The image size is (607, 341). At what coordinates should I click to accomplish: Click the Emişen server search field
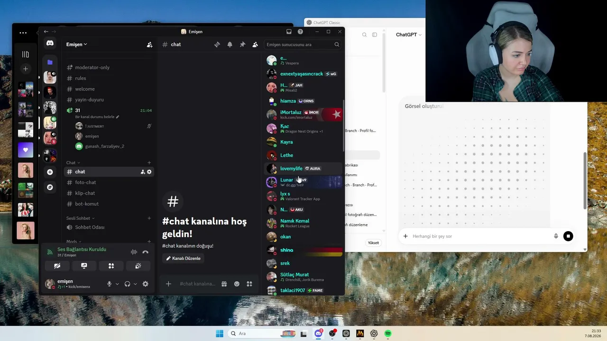[x=303, y=45]
